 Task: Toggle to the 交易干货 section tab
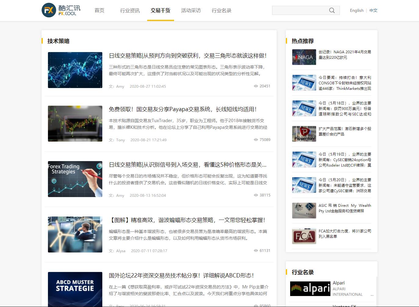pos(160,10)
